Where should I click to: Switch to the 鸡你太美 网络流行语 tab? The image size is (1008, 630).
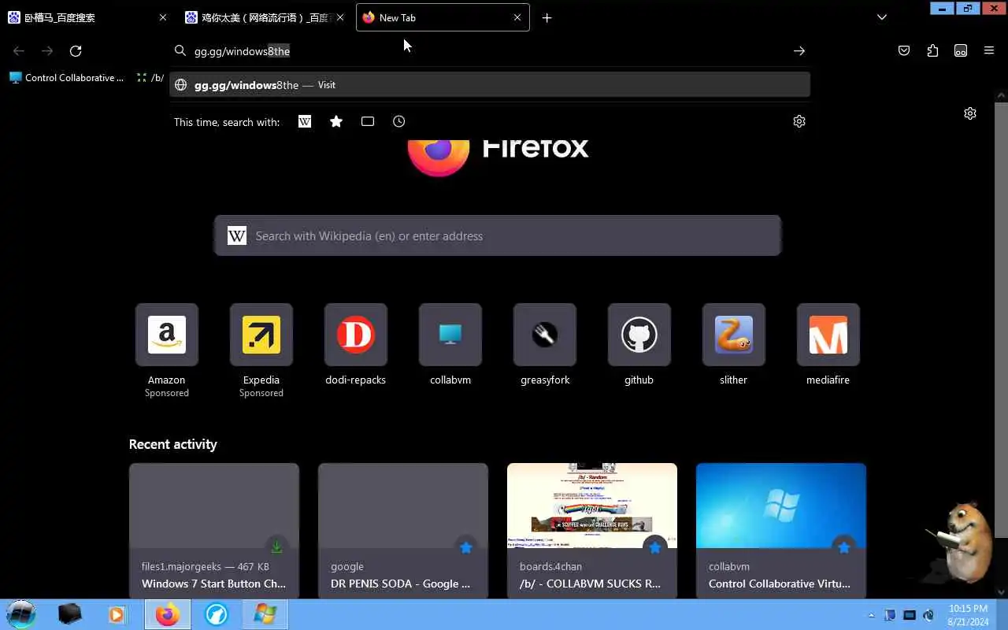264,17
